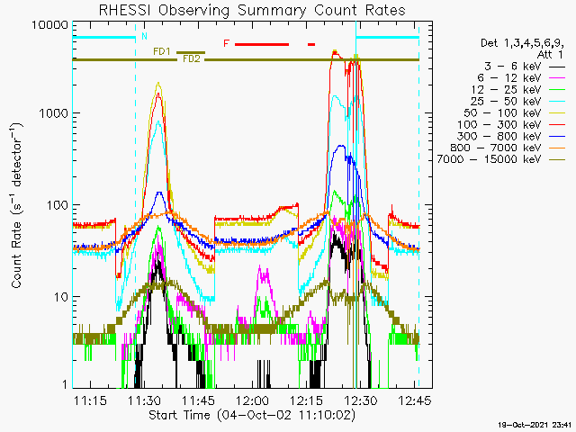Viewport: 576px width, 432px height.
Task: Click the 19-Oct-2021 23:41 timestamp
Action: click(x=535, y=425)
